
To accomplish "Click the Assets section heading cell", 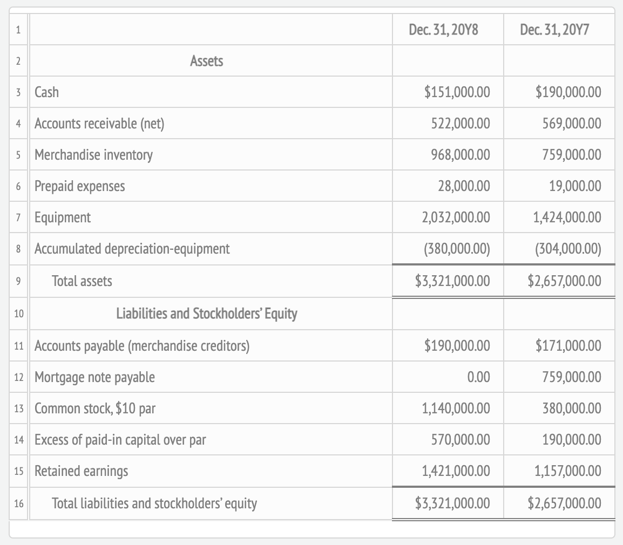I will 211,61.
